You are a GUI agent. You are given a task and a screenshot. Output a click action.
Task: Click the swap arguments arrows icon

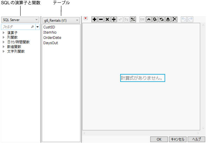click(162, 19)
